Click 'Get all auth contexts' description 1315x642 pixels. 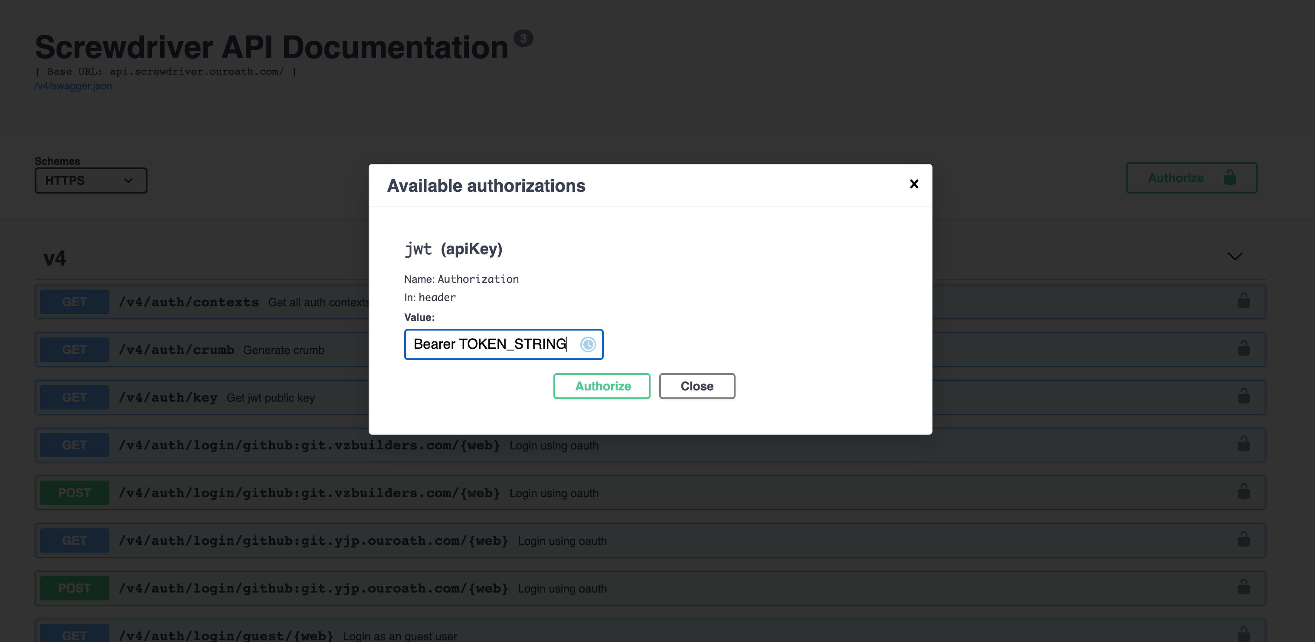click(x=318, y=302)
